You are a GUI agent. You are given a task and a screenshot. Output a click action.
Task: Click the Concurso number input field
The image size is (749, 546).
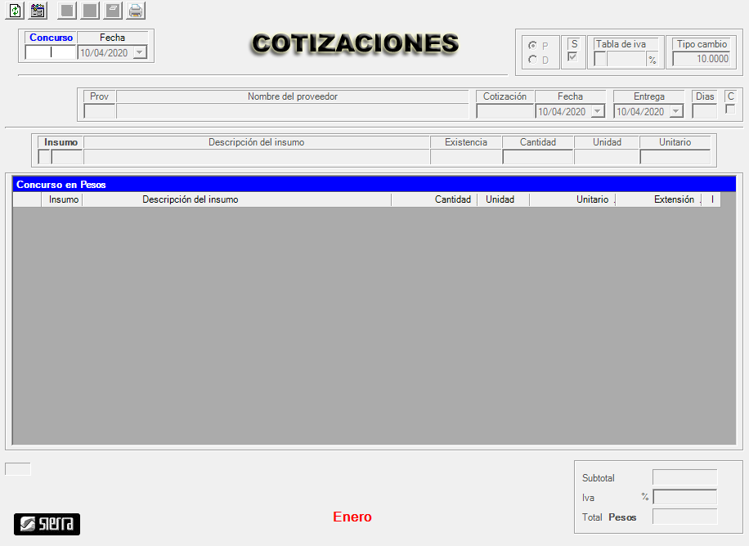point(51,53)
